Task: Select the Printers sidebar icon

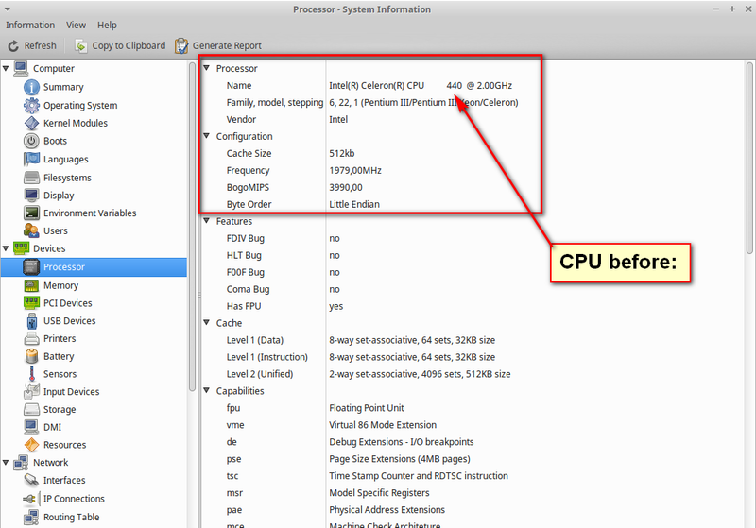Action: tap(31, 338)
